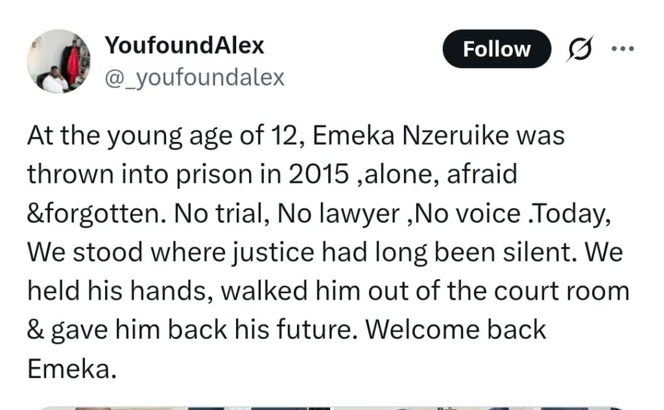The height and width of the screenshot is (410, 664).
Task: Click the tweet's attached image preview
Action: coord(331,407)
